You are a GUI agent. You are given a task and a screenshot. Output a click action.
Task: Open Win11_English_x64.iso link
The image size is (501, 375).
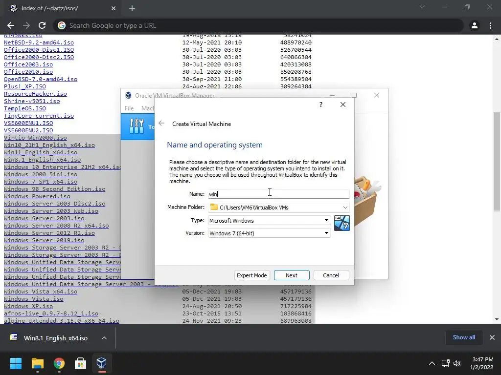[40, 152]
